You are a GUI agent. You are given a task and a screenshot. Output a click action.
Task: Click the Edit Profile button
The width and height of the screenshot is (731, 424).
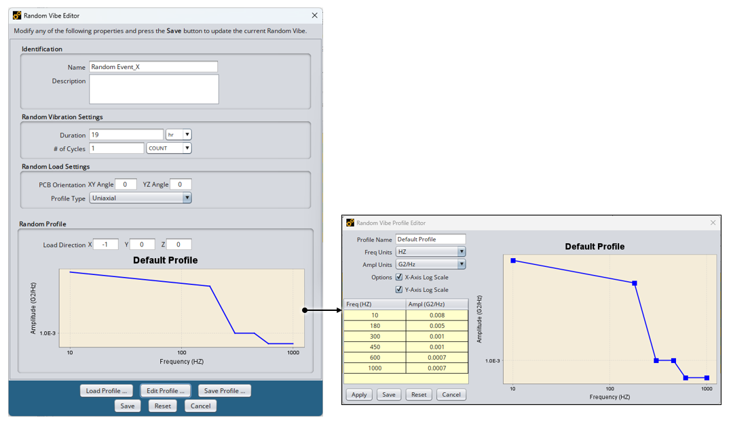166,391
